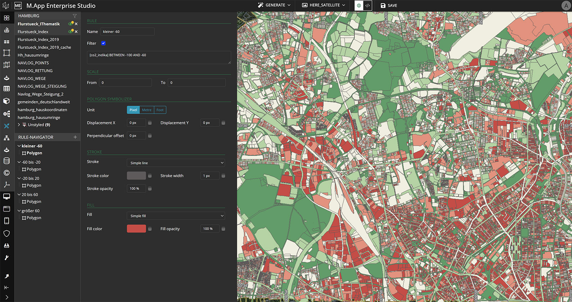The height and width of the screenshot is (302, 572).
Task: Select the Foot unit option
Action: [x=160, y=110]
